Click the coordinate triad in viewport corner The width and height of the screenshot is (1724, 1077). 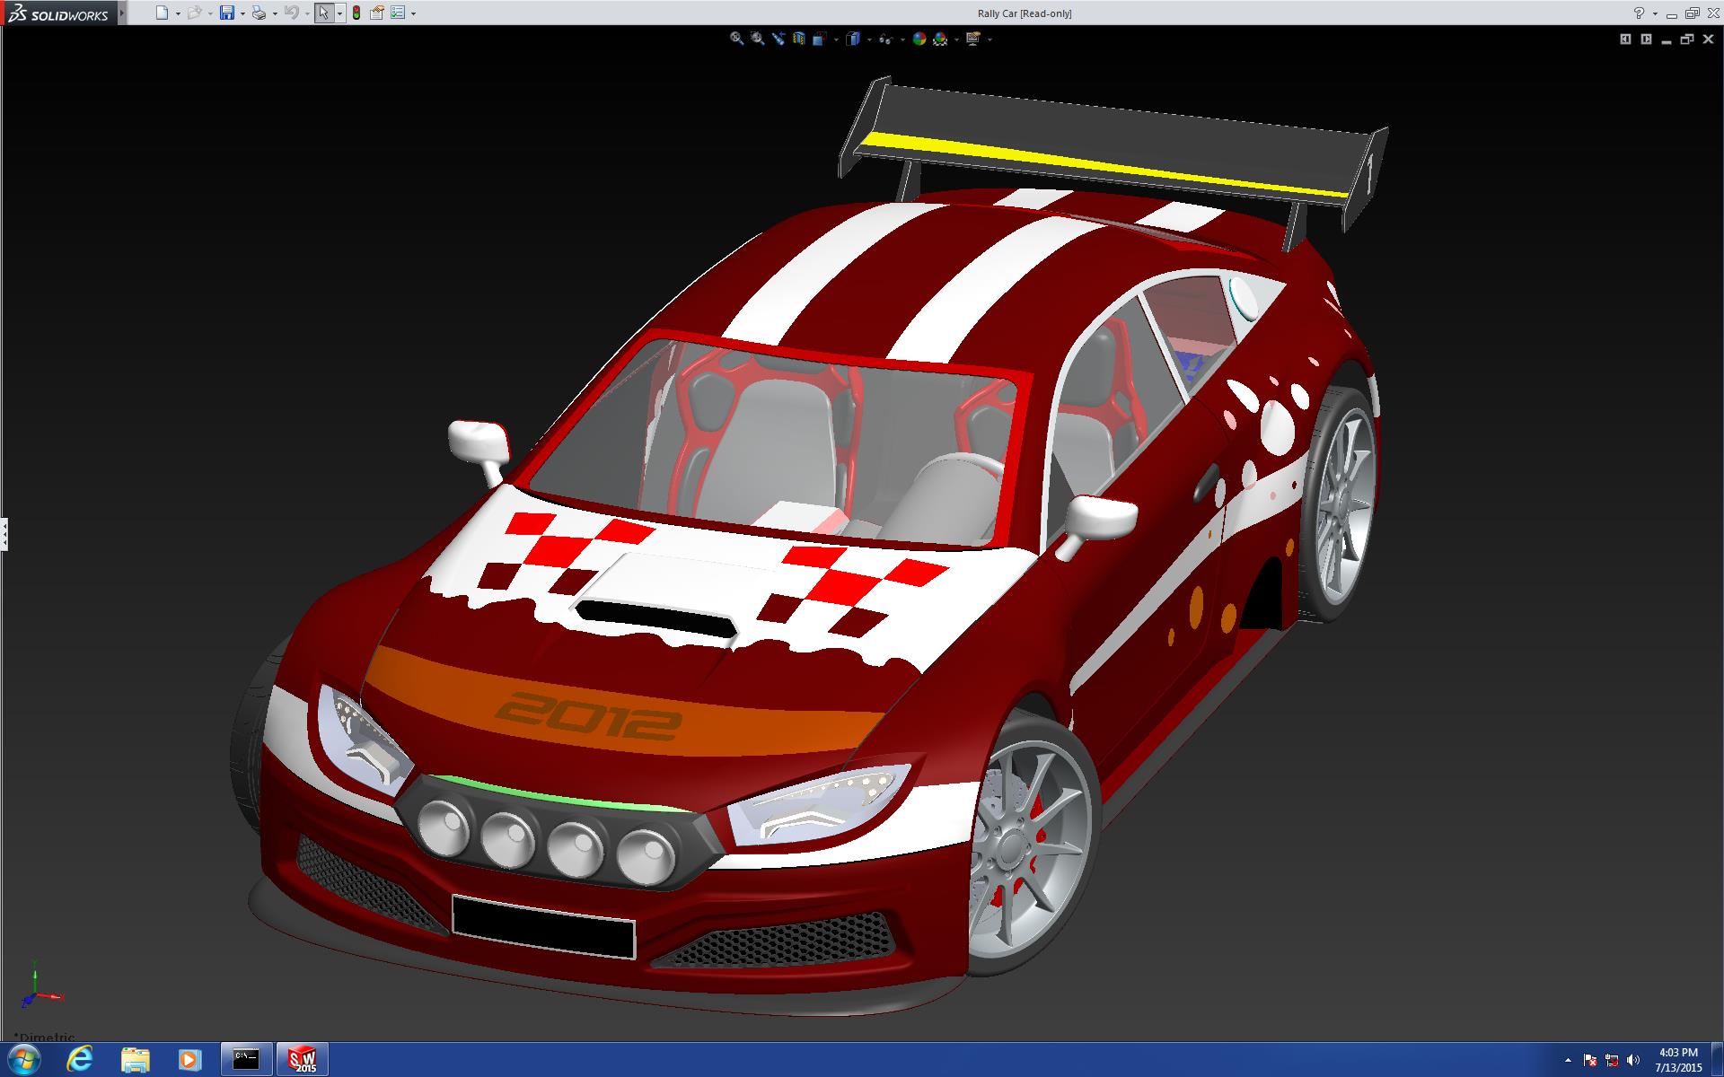click(x=36, y=993)
